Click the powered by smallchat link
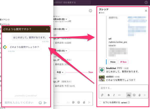Image resolution: width=150 pixels, height=109 pixels. tap(26, 96)
